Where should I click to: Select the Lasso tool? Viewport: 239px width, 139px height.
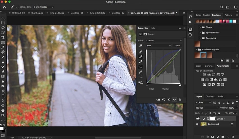point(3,28)
